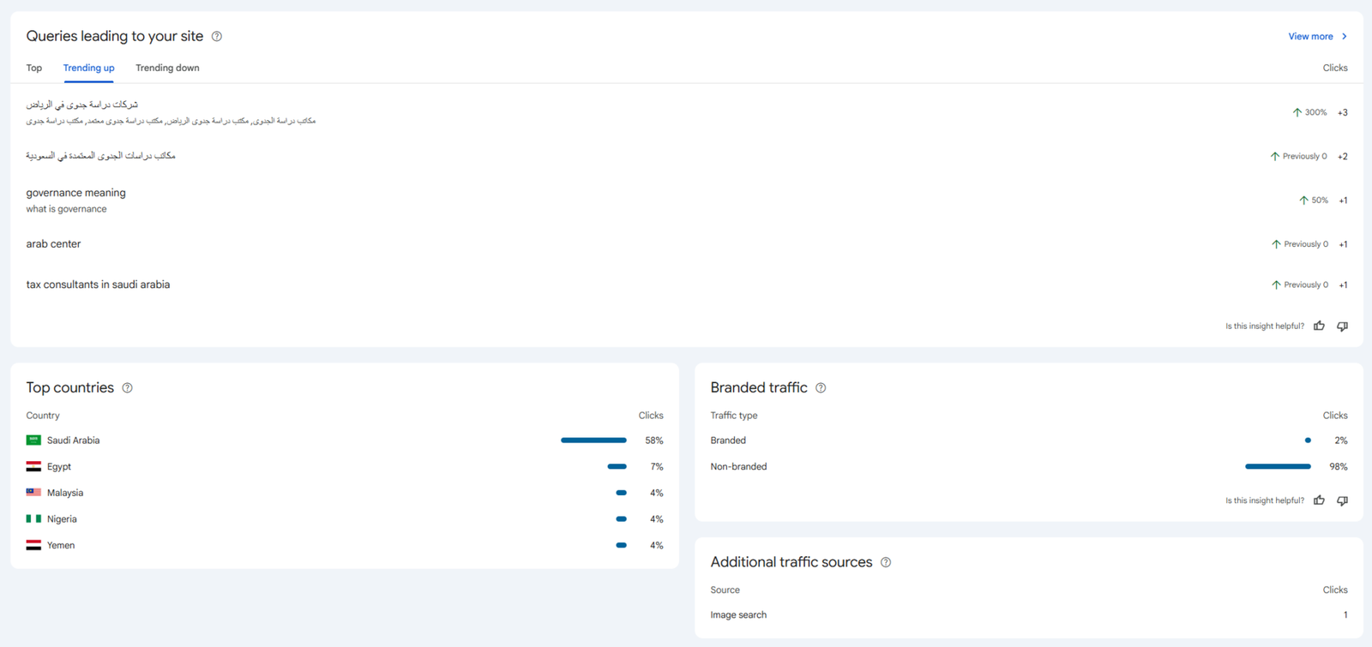Open help icon beside Queries leading to your site
The height and width of the screenshot is (647, 1372).
pyautogui.click(x=217, y=36)
